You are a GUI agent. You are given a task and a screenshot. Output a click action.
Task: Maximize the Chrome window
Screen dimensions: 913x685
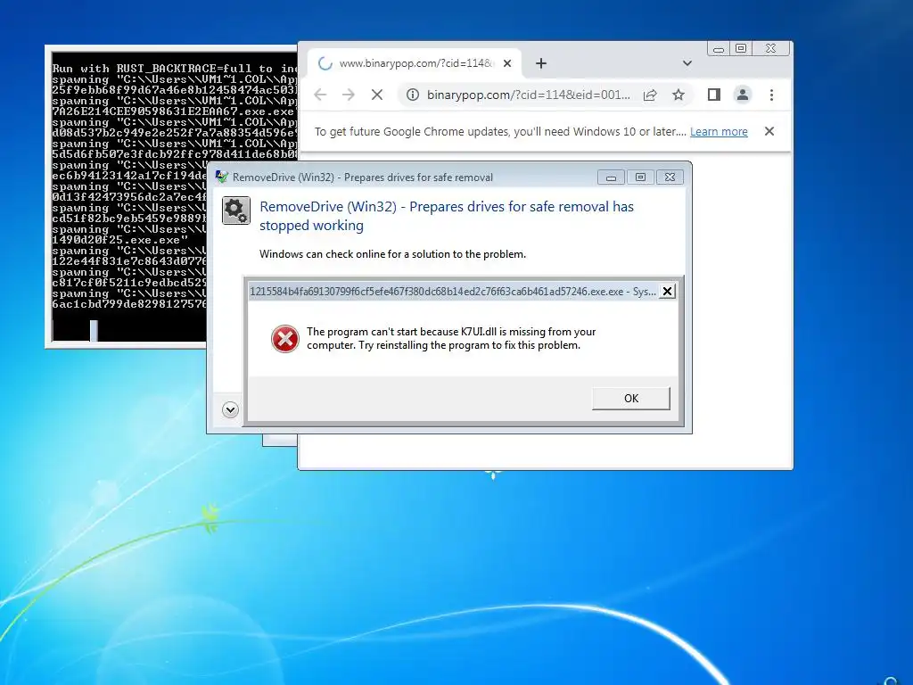tap(741, 49)
